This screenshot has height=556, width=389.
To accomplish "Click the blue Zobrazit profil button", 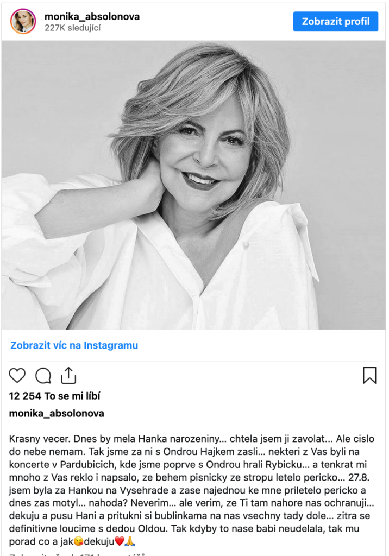I will click(x=335, y=22).
